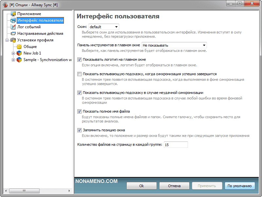The height and width of the screenshot is (197, 262).
Task: Click the Лог событий icon in tree
Action: tap(13, 27)
